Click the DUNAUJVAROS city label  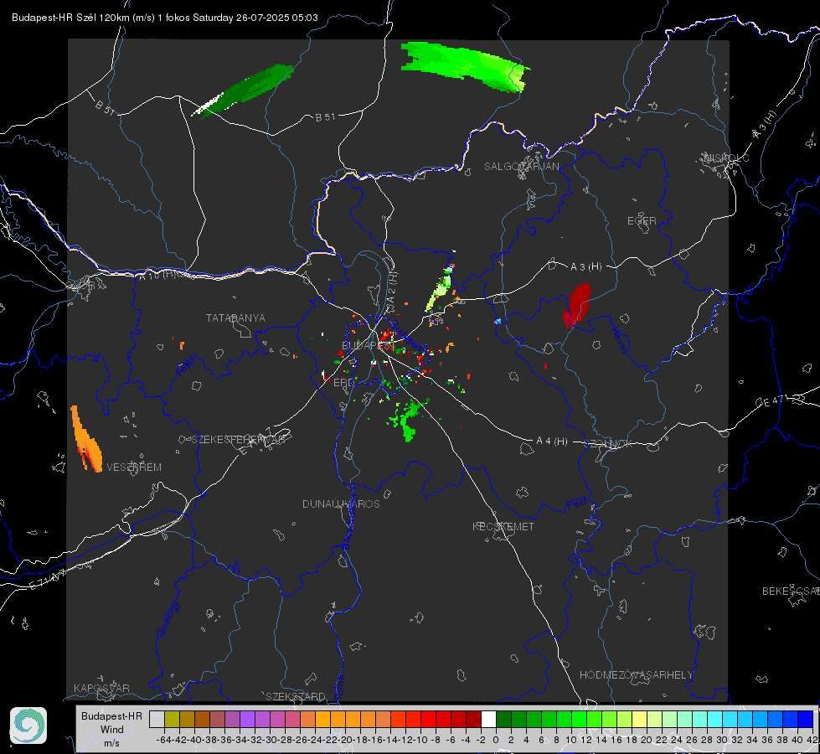pyautogui.click(x=341, y=504)
